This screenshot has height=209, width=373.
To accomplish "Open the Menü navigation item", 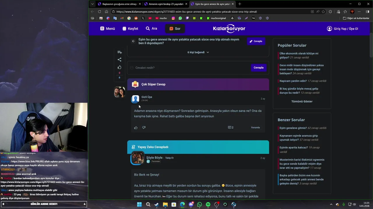I will (x=108, y=28).
